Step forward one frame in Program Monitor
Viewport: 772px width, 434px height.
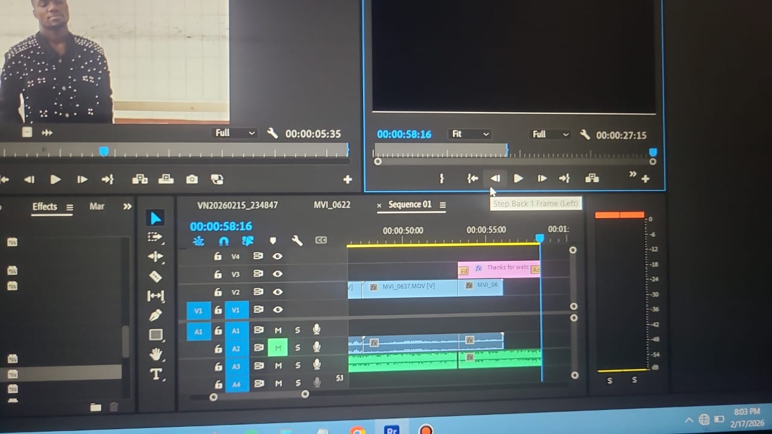[x=542, y=178]
